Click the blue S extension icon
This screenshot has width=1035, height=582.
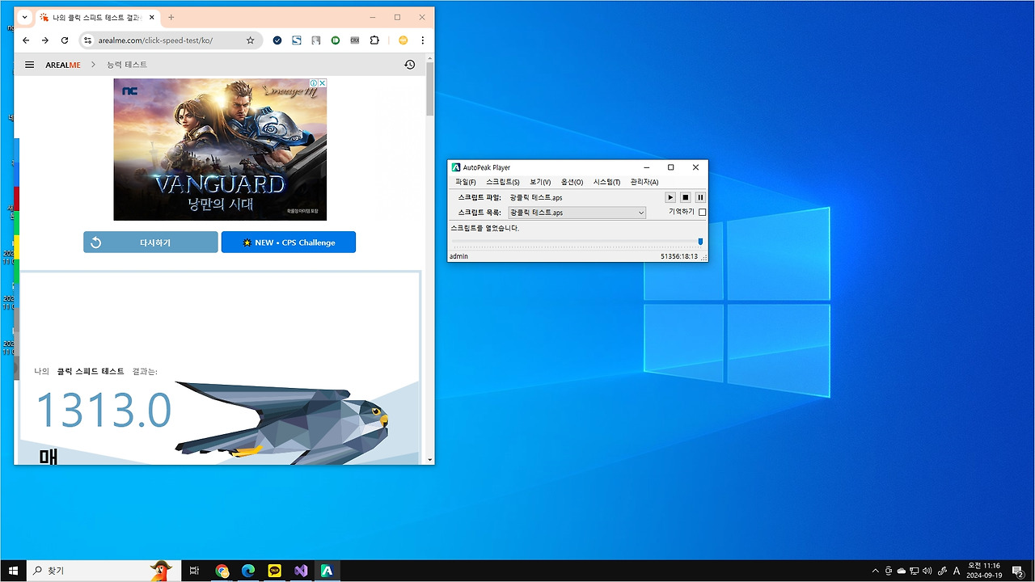coord(297,40)
